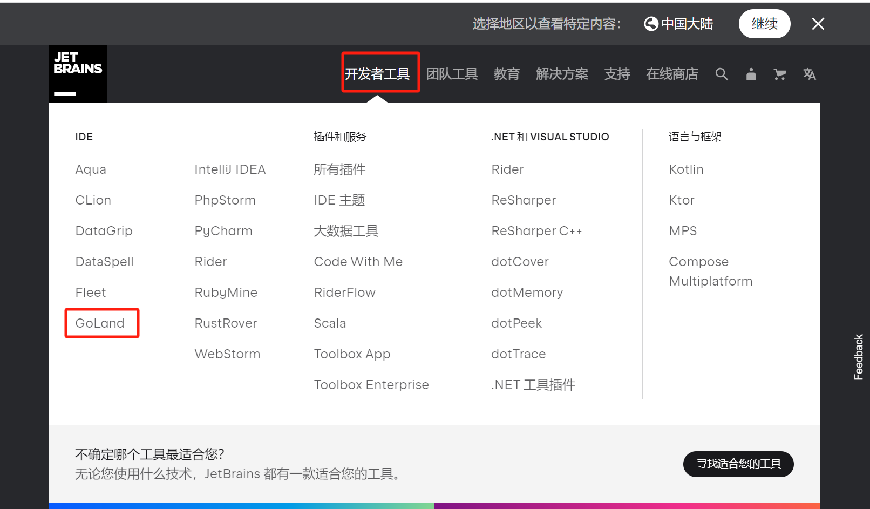Open the CLion link

(x=93, y=200)
